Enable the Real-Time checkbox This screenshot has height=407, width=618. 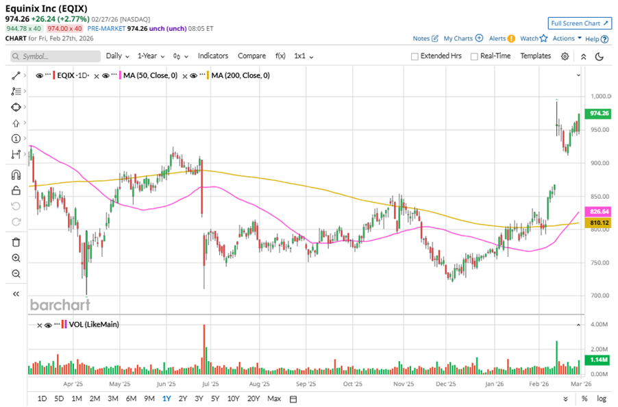coord(474,57)
